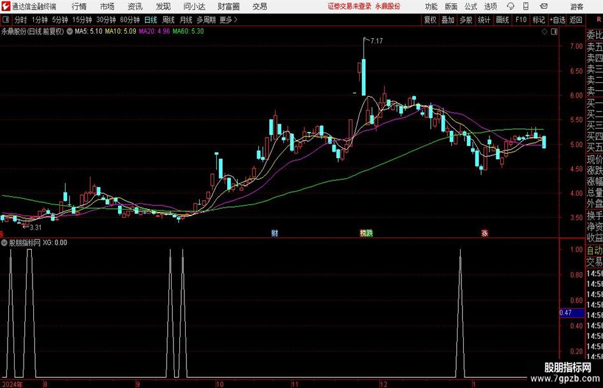
Task: Switch to 5分钟 period
Action: [59, 20]
